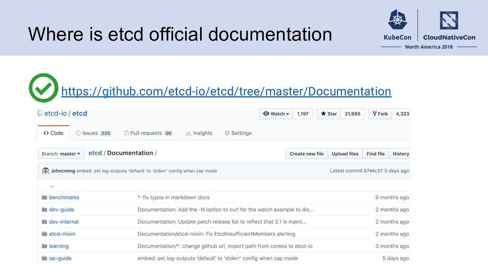
Task: Open the GitHub etcd Documentation URL link
Action: 226,91
